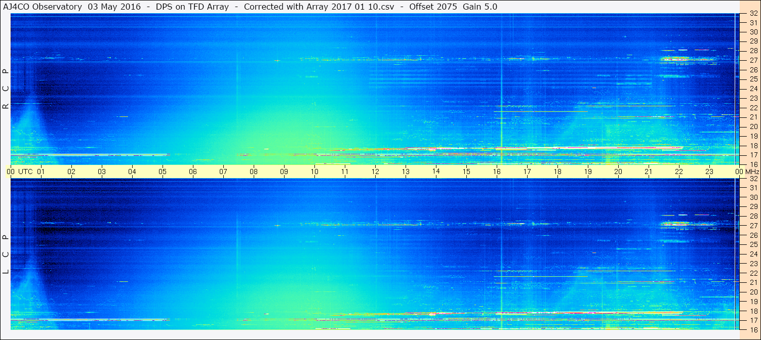Click the 20 MHz tick of RCP panel

tap(753, 126)
